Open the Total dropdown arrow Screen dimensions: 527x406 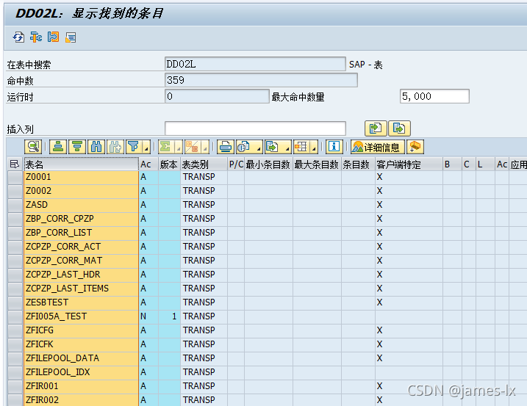coord(179,148)
